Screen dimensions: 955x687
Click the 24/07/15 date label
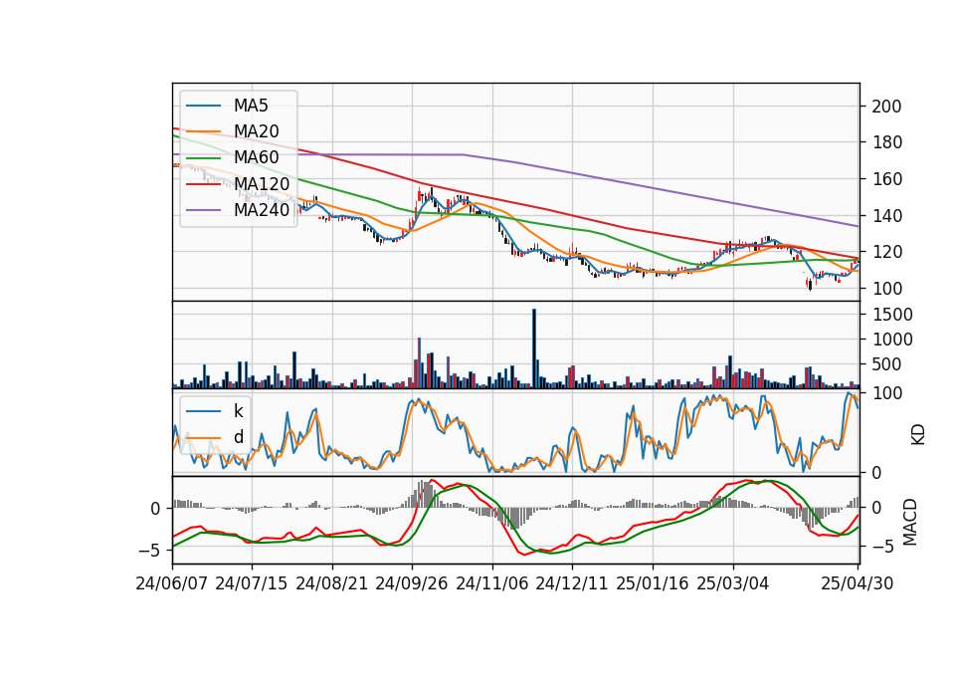[x=252, y=583]
